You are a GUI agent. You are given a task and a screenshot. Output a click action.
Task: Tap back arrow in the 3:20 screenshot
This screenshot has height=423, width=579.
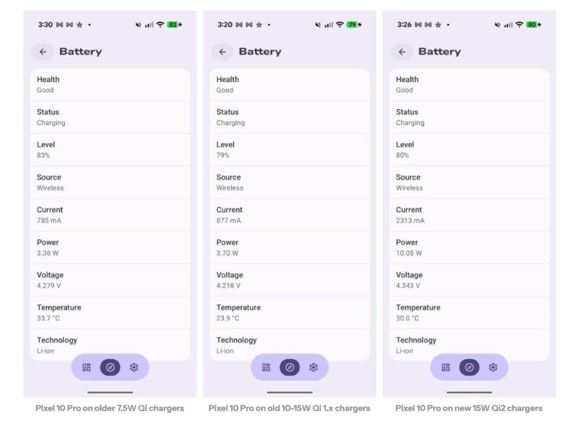[x=222, y=52]
